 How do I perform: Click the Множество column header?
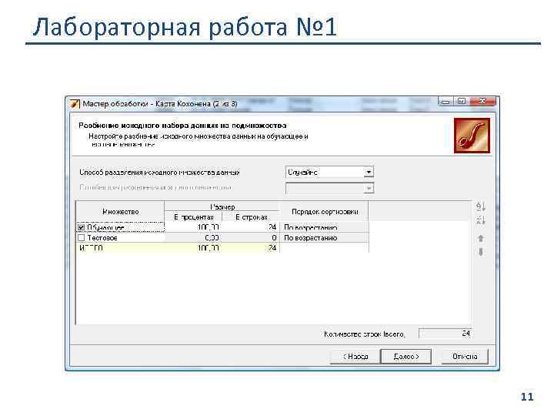(120, 212)
